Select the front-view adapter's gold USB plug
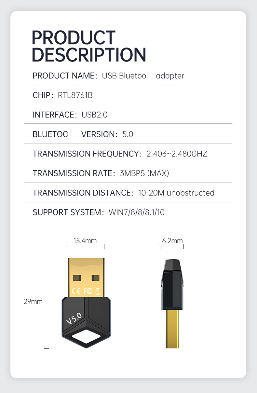The height and width of the screenshot is (393, 257). (86, 277)
